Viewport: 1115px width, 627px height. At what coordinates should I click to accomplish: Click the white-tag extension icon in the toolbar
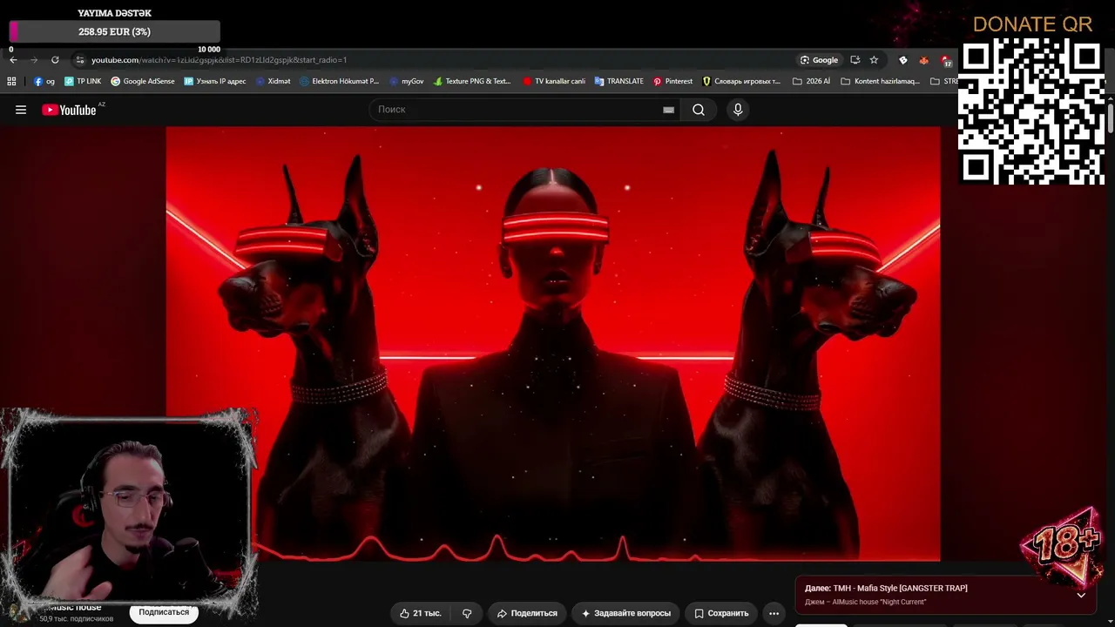click(x=903, y=60)
